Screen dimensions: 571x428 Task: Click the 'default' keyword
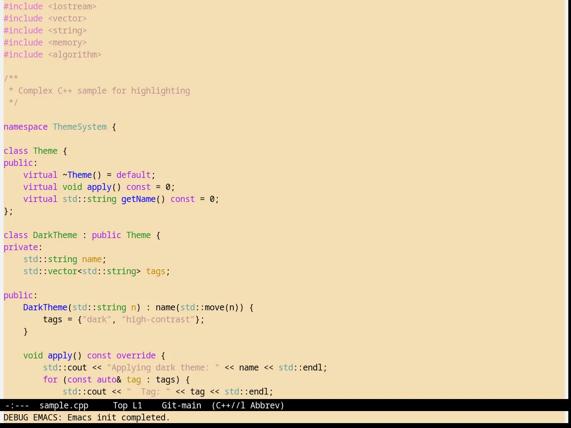pyautogui.click(x=133, y=175)
